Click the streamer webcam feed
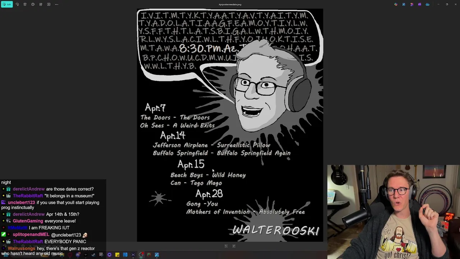The height and width of the screenshot is (259, 460). [393, 212]
